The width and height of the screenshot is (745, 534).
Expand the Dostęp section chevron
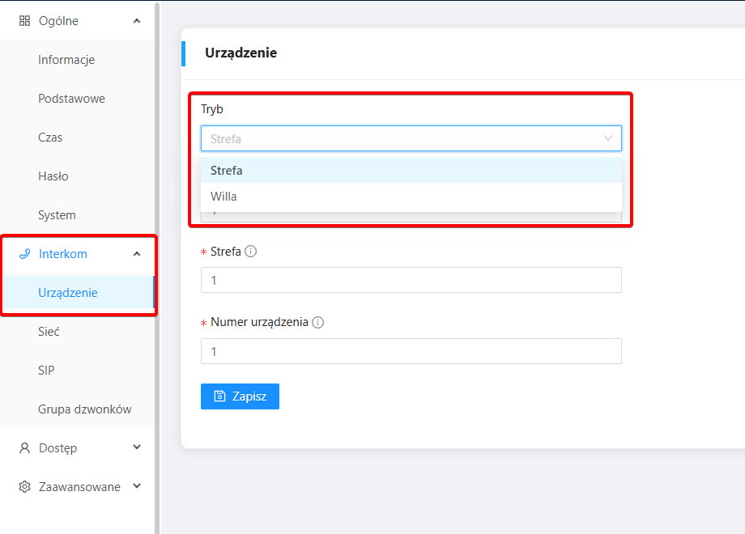137,447
